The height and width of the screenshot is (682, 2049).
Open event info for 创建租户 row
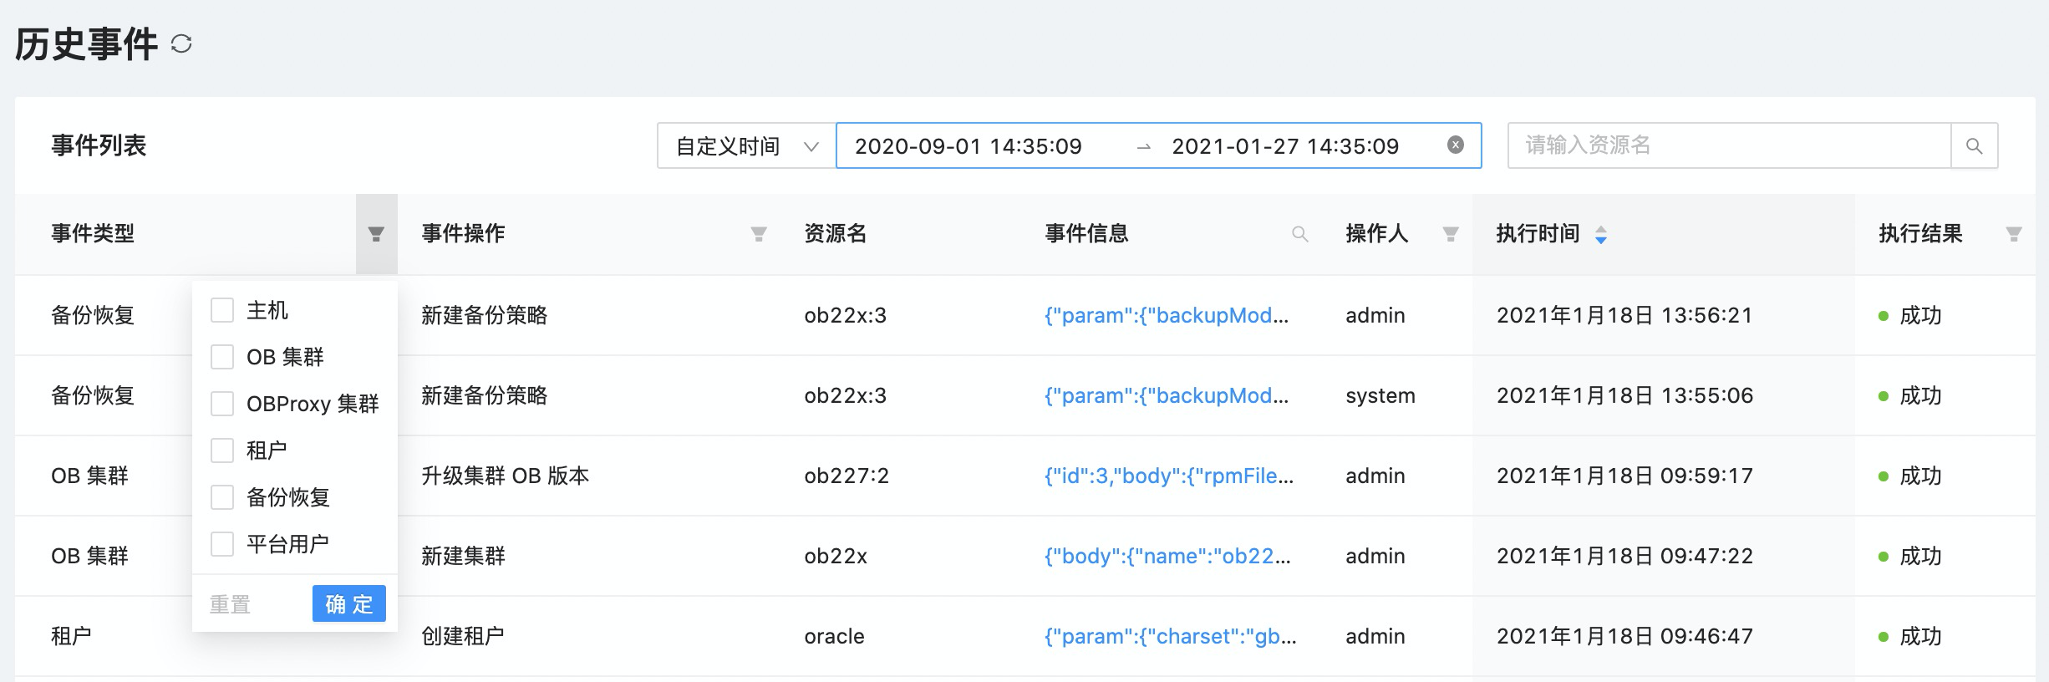pos(1170,636)
